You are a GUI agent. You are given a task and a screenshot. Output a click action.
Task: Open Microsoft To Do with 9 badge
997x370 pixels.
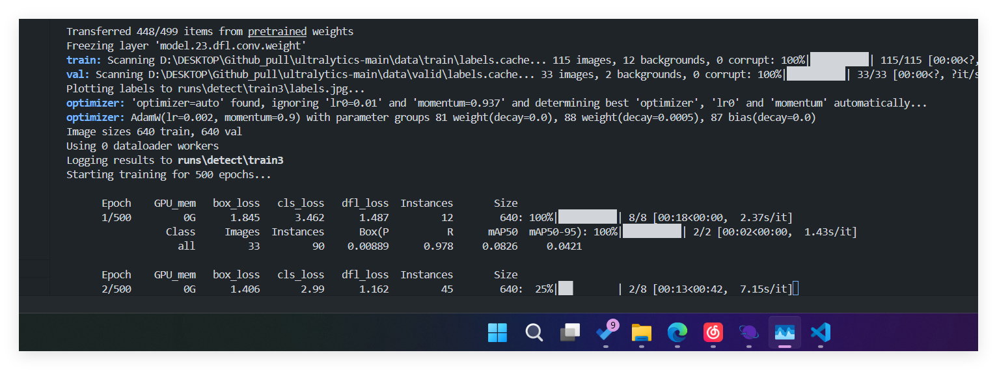[x=606, y=333]
